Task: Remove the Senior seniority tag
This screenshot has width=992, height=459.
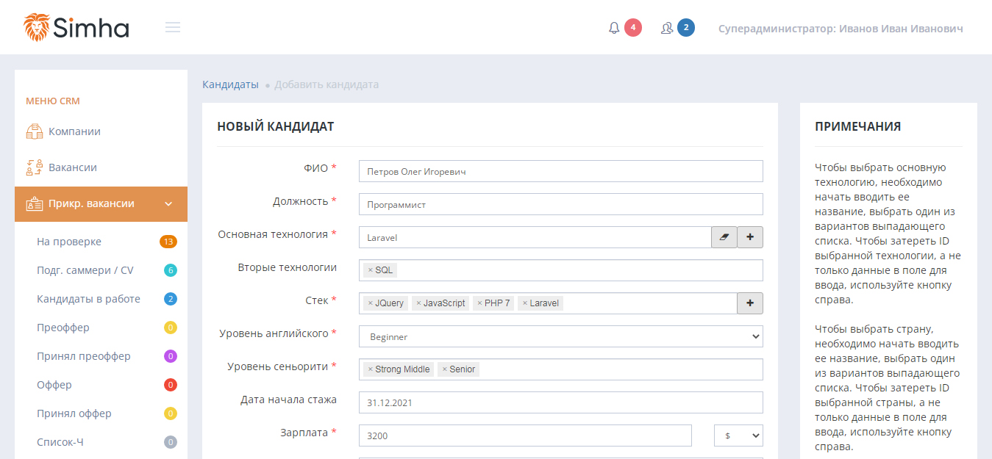Action: [444, 369]
